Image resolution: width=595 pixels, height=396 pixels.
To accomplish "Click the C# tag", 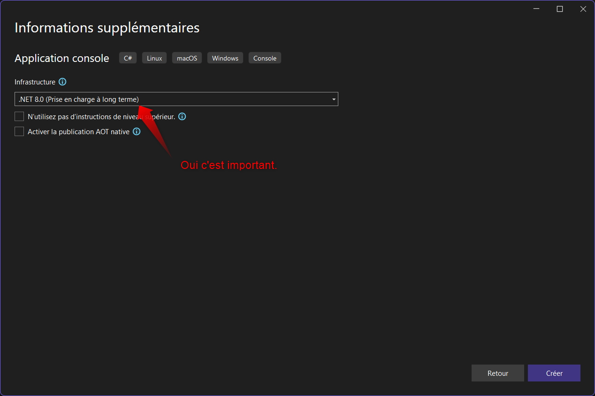I will tap(128, 58).
